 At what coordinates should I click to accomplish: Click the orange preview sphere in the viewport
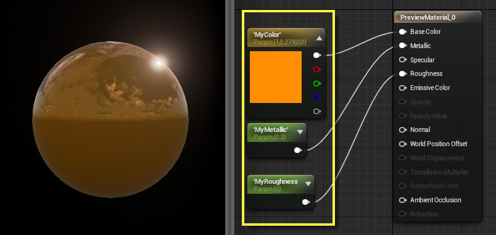[110, 119]
